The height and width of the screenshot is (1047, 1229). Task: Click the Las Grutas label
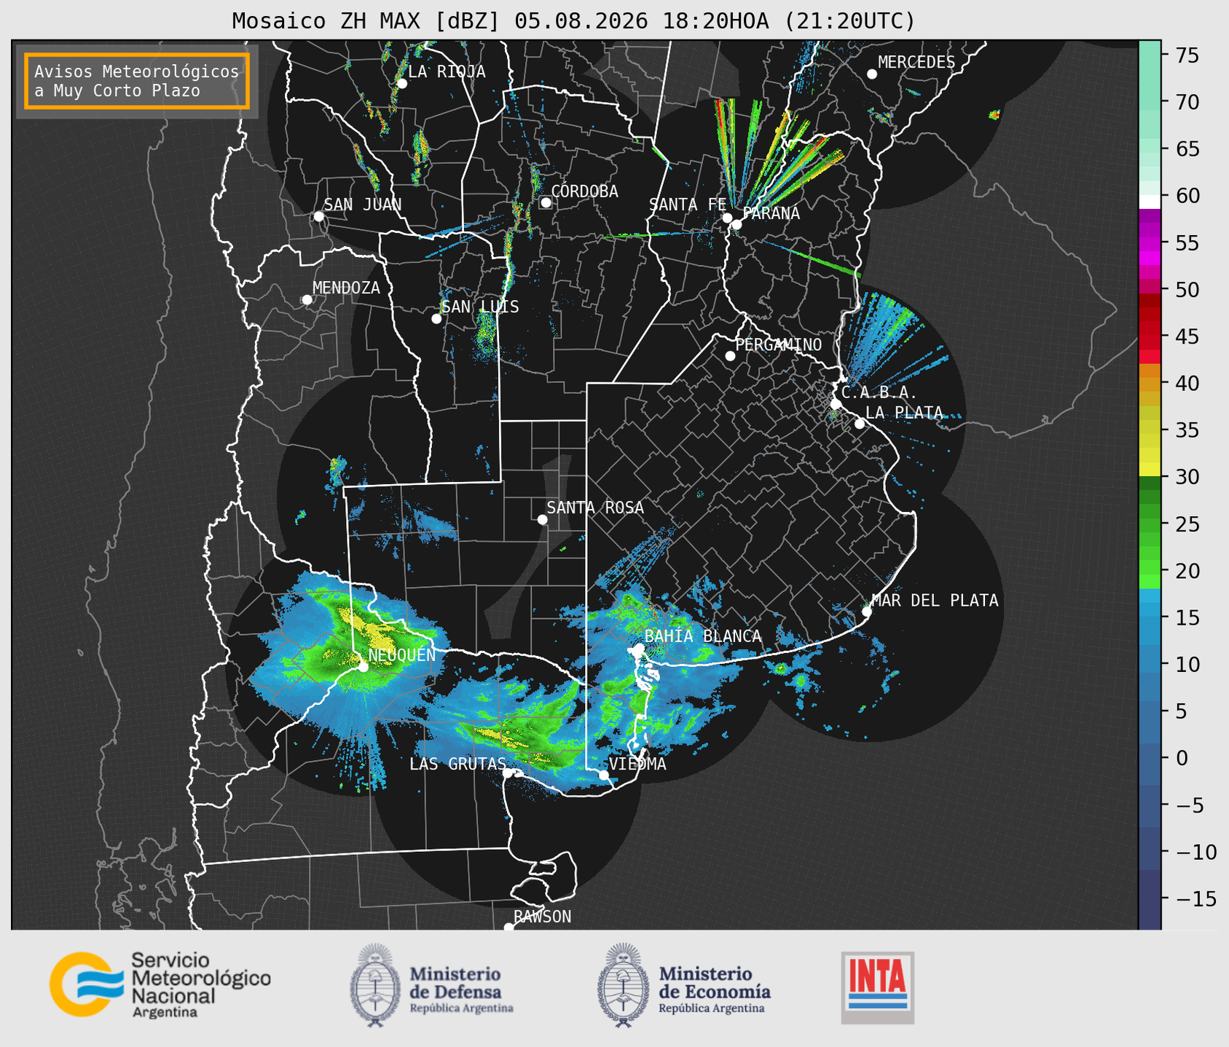point(458,764)
